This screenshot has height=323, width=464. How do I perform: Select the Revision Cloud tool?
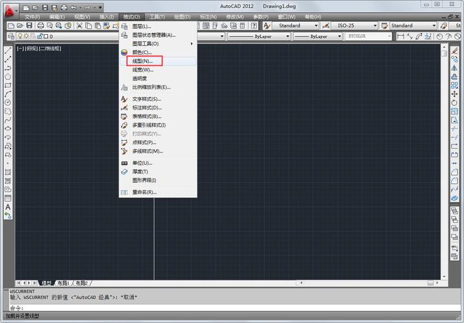click(8, 111)
